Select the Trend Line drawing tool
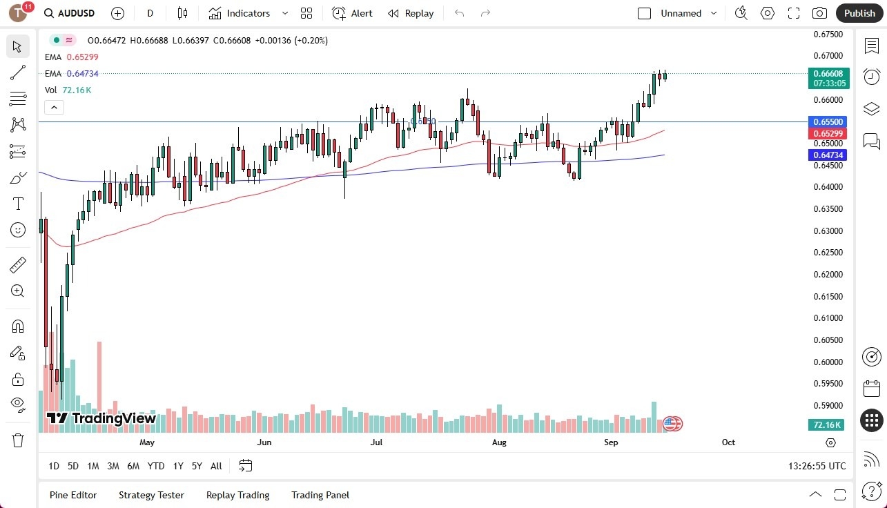The image size is (887, 508). pyautogui.click(x=19, y=72)
